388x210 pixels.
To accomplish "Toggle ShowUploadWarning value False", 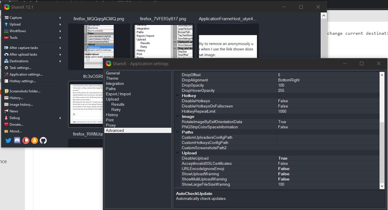I will [328, 174].
